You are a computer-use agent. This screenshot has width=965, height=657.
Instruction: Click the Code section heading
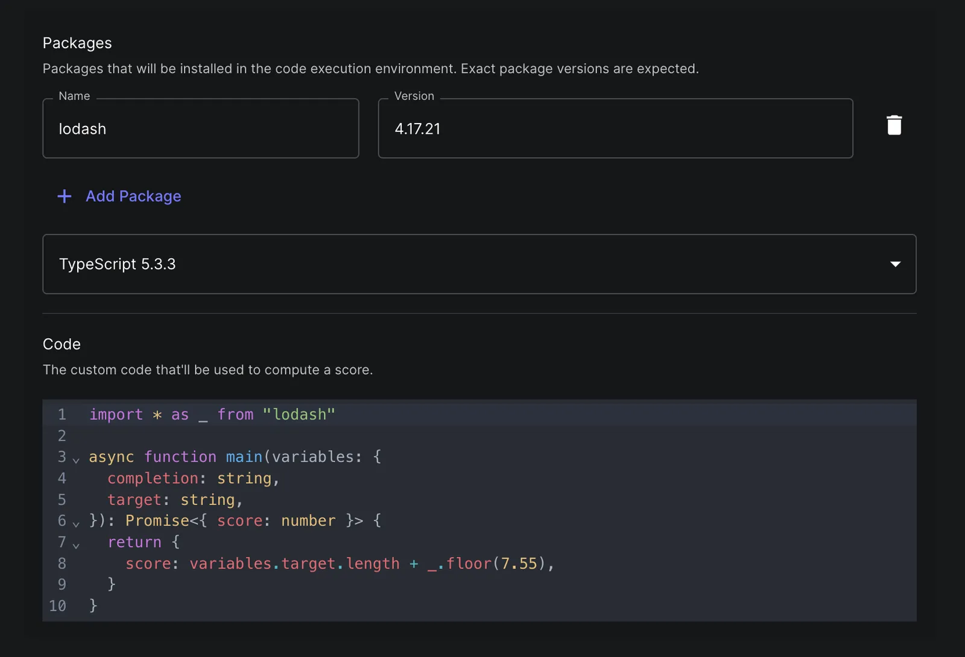(62, 344)
